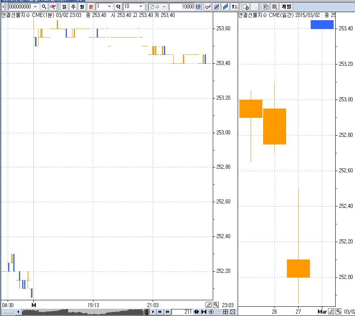This screenshot has height=316, width=355.
Task: Click the chart scrollbar volume overview track
Action: [81, 312]
